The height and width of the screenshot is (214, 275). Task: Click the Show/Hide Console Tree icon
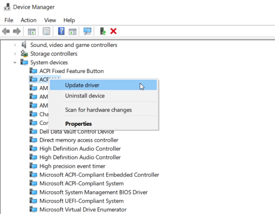32,31
